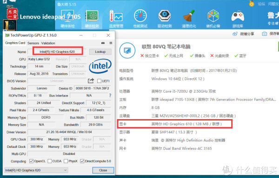Click GPU-Z screenshot camera icon
279x178 pixels.
tap(103, 43)
